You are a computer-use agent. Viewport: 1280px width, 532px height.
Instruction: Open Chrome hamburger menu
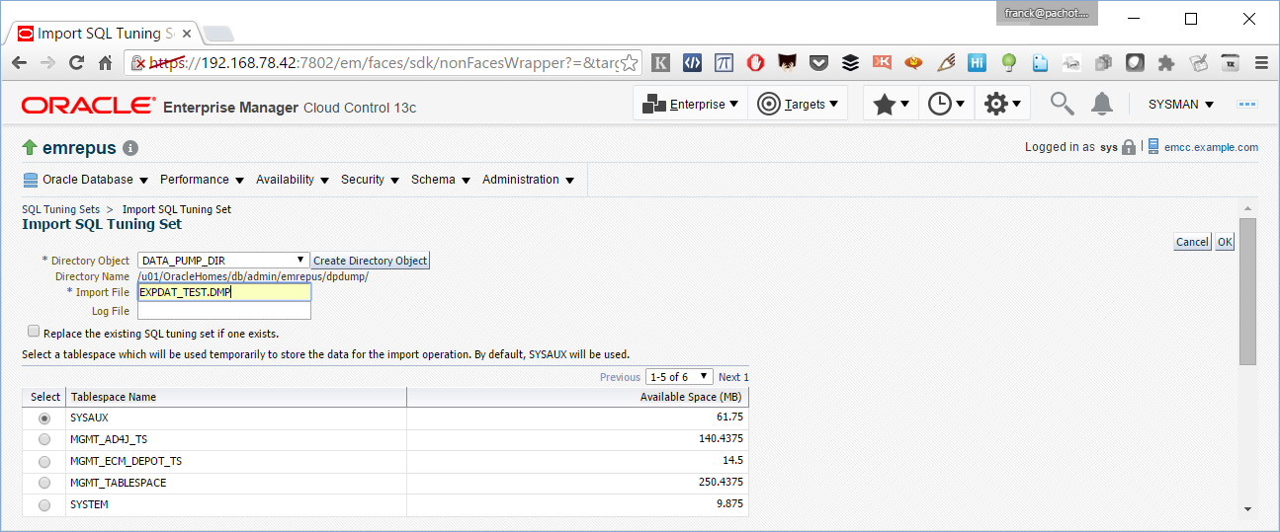(1261, 62)
